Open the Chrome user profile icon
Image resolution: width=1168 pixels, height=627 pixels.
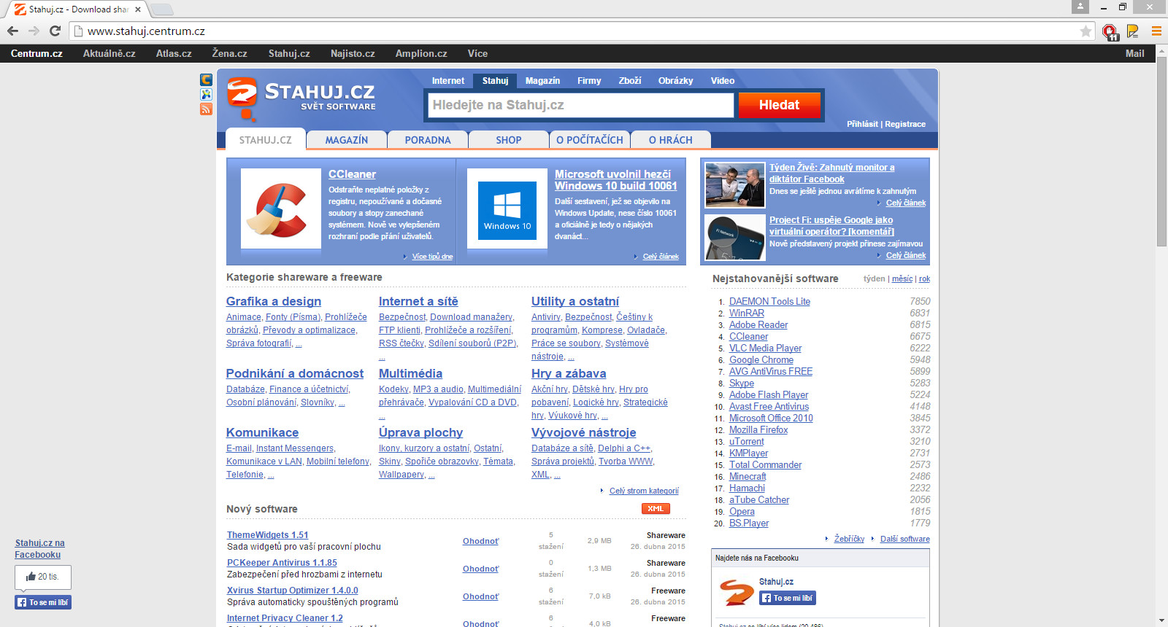1080,7
